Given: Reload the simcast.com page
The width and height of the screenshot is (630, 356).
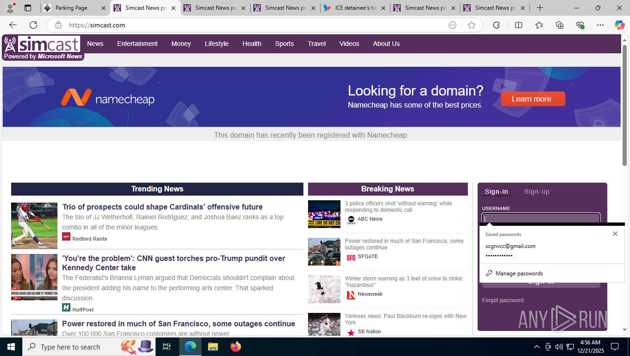Looking at the screenshot, I should (x=33, y=25).
